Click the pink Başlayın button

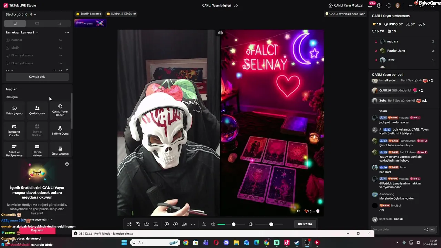tap(37, 230)
